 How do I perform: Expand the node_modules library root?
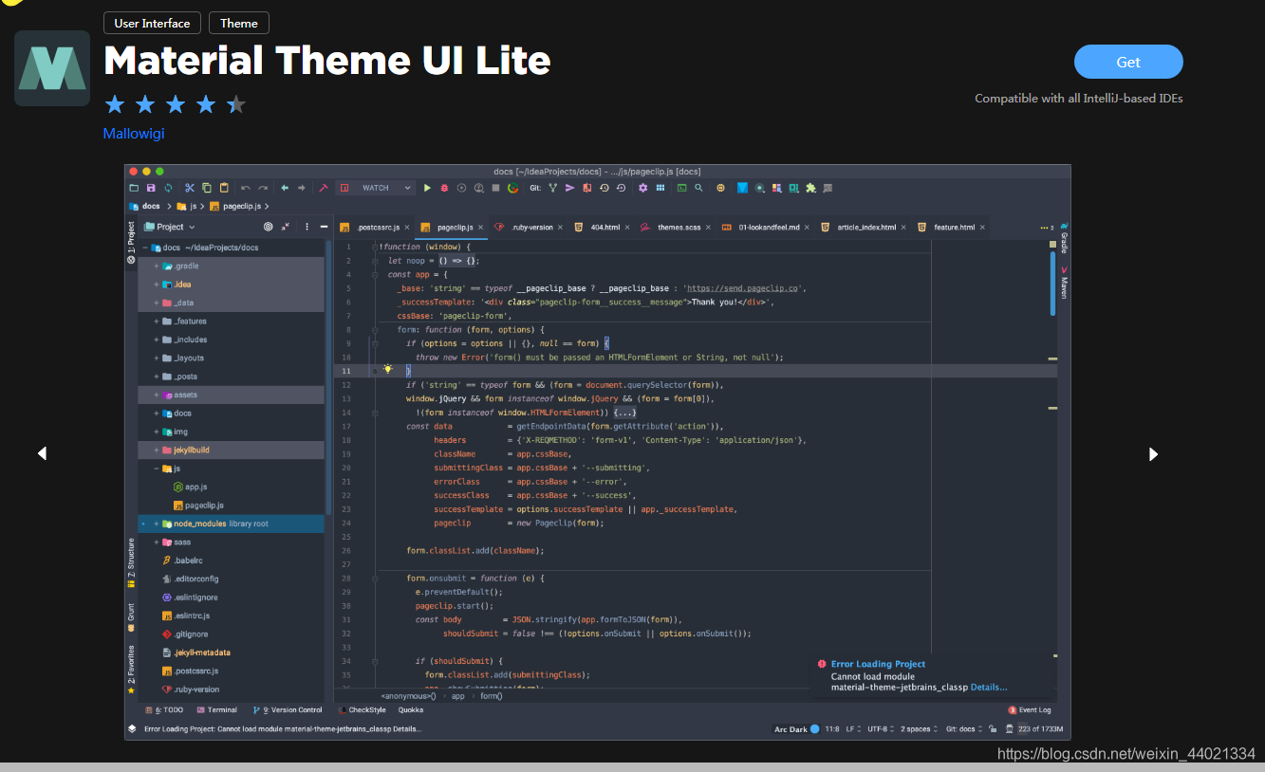click(156, 524)
